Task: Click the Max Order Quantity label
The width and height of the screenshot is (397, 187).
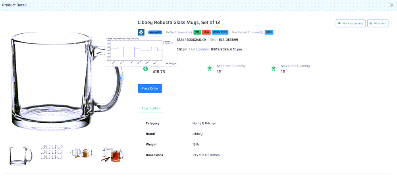Action: pos(296,66)
